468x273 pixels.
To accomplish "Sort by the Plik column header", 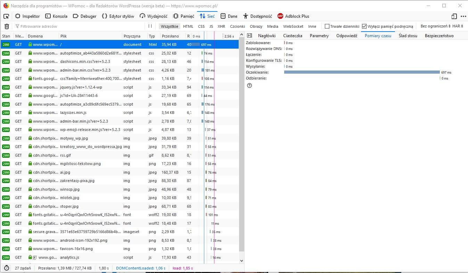I will [90, 36].
